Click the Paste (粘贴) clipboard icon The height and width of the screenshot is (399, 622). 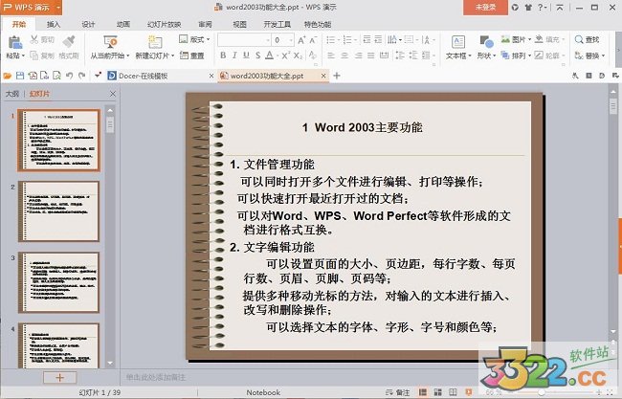15,42
